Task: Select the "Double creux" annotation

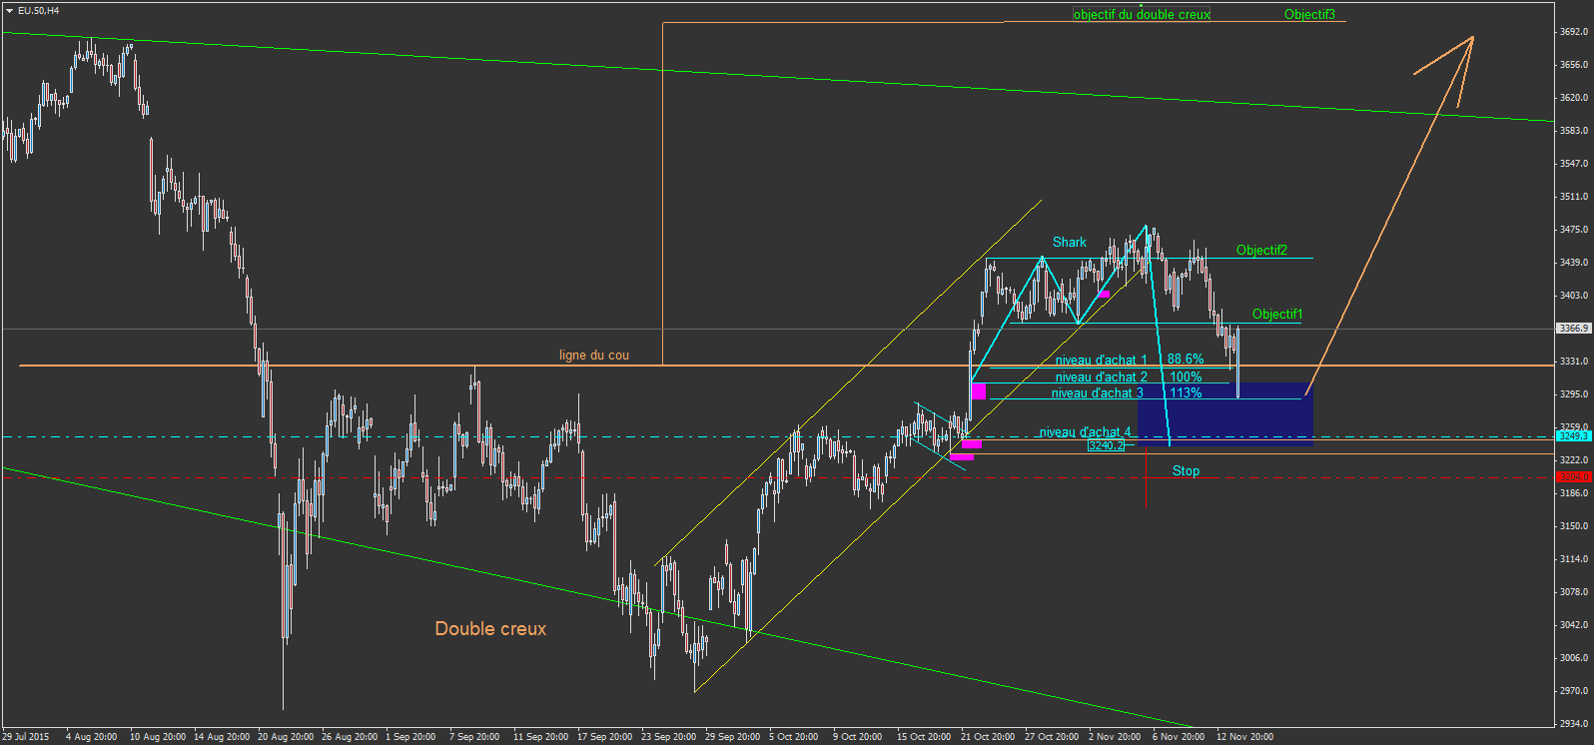Action: coord(490,629)
